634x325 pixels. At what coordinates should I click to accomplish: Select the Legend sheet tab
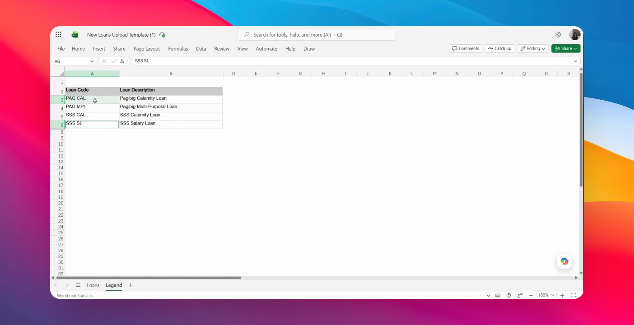114,285
